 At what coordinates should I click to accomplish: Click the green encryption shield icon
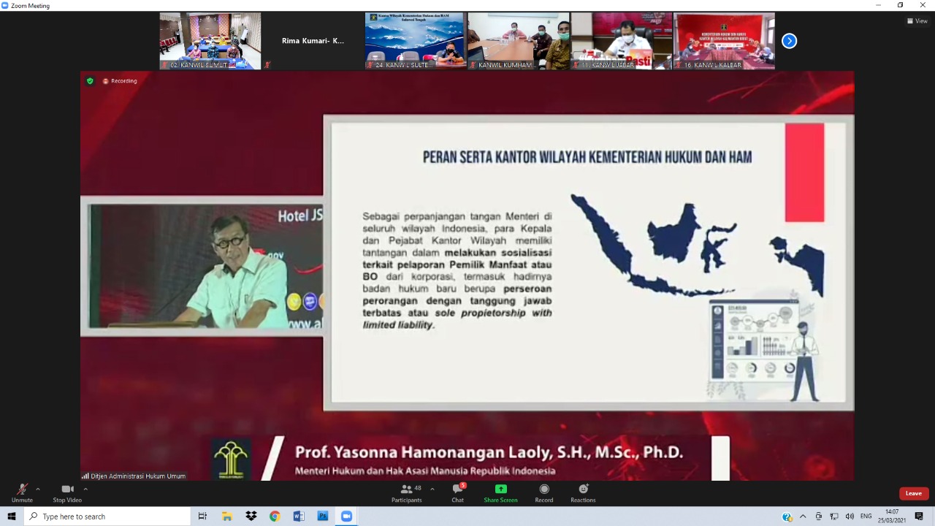(x=90, y=81)
